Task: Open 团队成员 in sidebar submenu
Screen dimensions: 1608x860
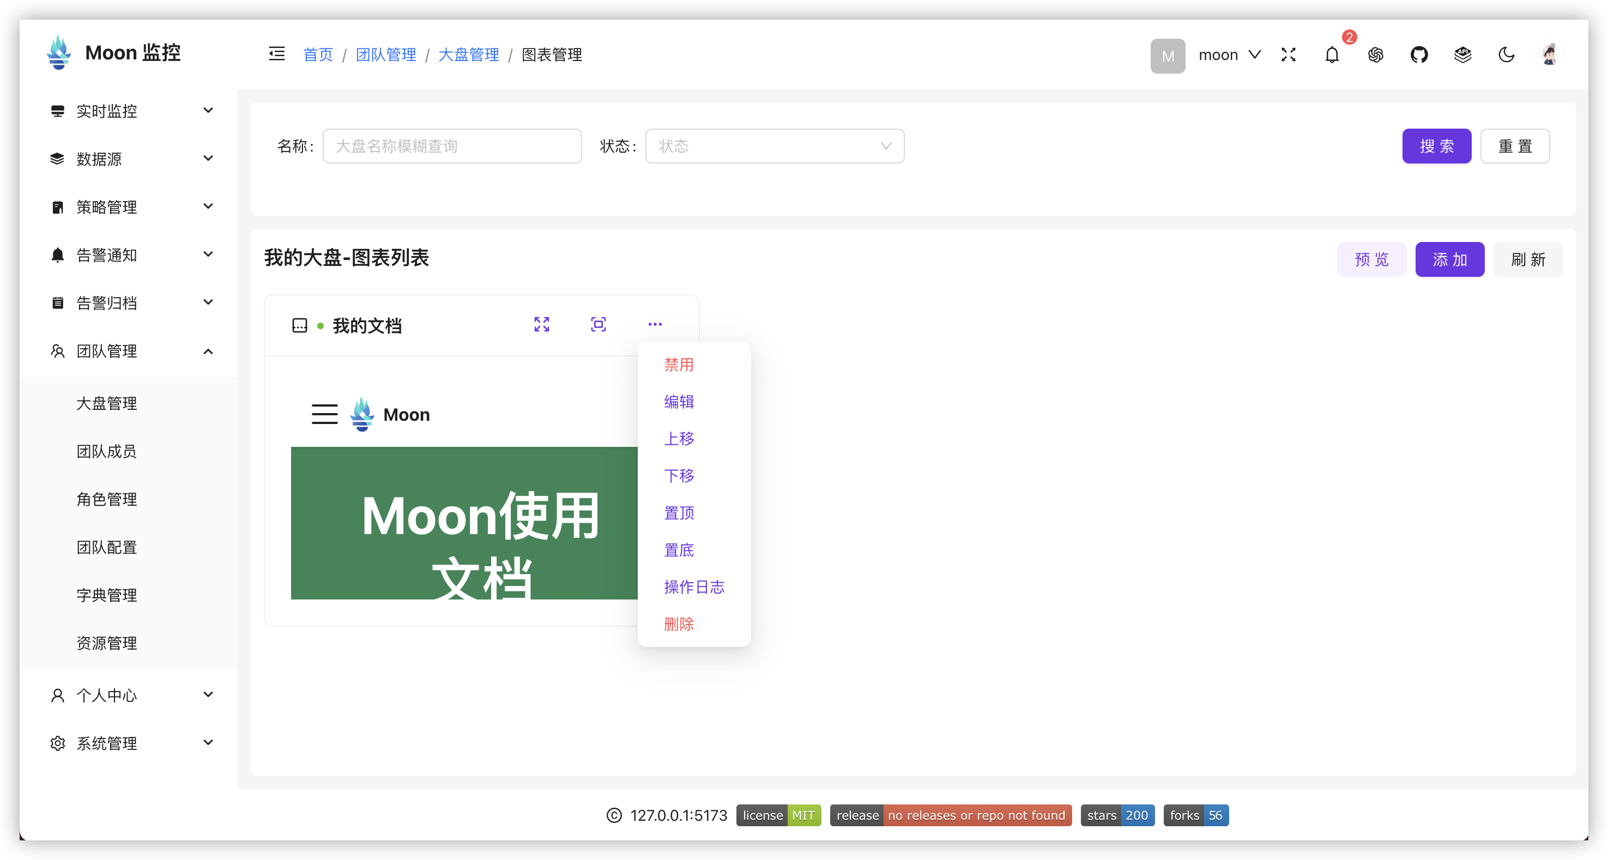Action: (x=107, y=451)
